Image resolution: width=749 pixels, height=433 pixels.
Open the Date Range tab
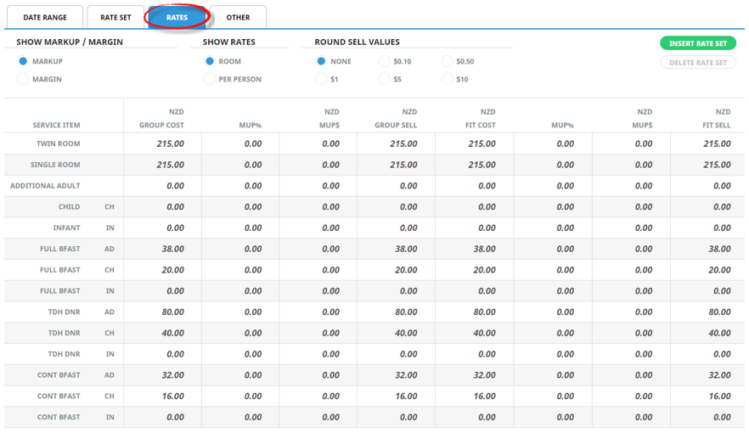[45, 17]
